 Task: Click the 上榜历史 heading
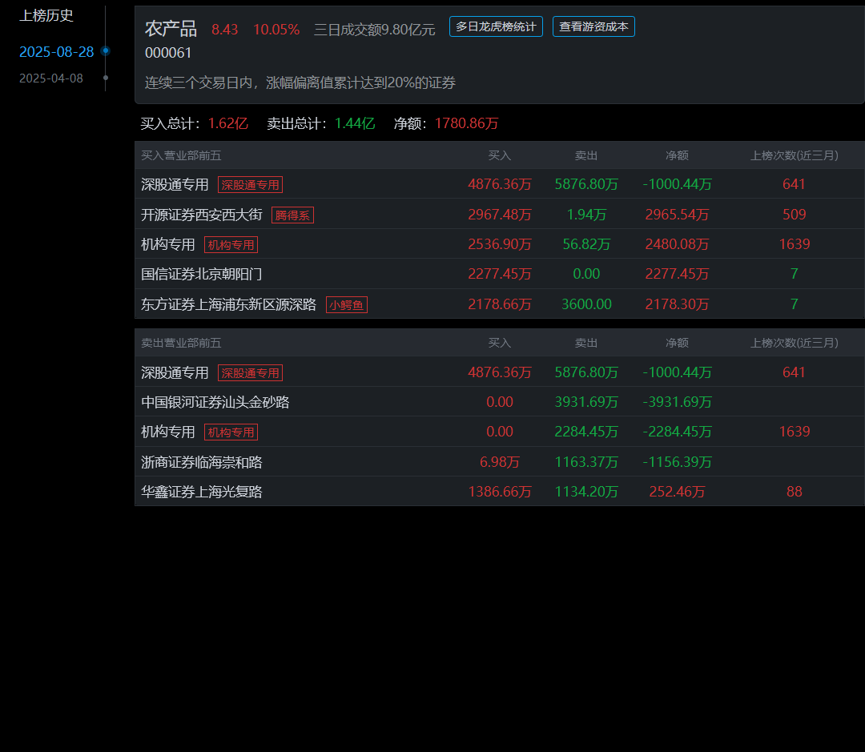[x=46, y=15]
